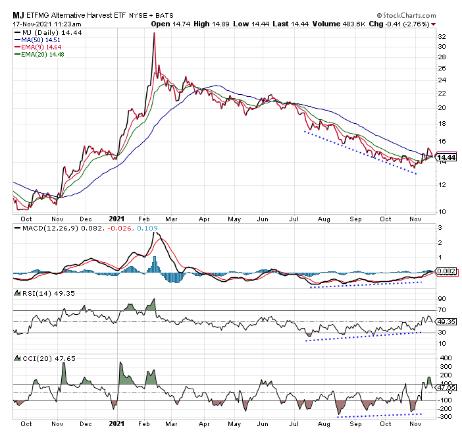This screenshot has height=434, width=462.
Task: Select the MJ (Daily) 14.44 legend entry
Action: [x=48, y=32]
